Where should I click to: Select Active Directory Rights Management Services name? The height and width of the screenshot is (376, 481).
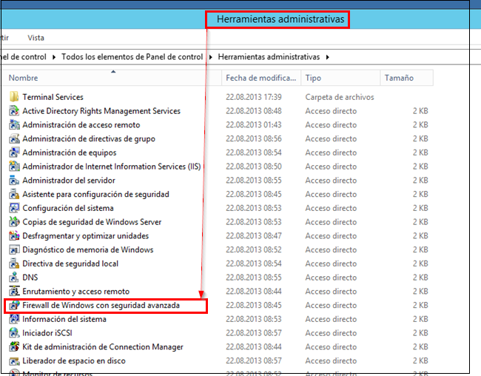tap(101, 111)
